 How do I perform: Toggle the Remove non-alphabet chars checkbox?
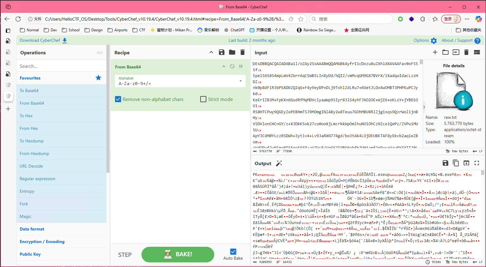[x=118, y=99]
